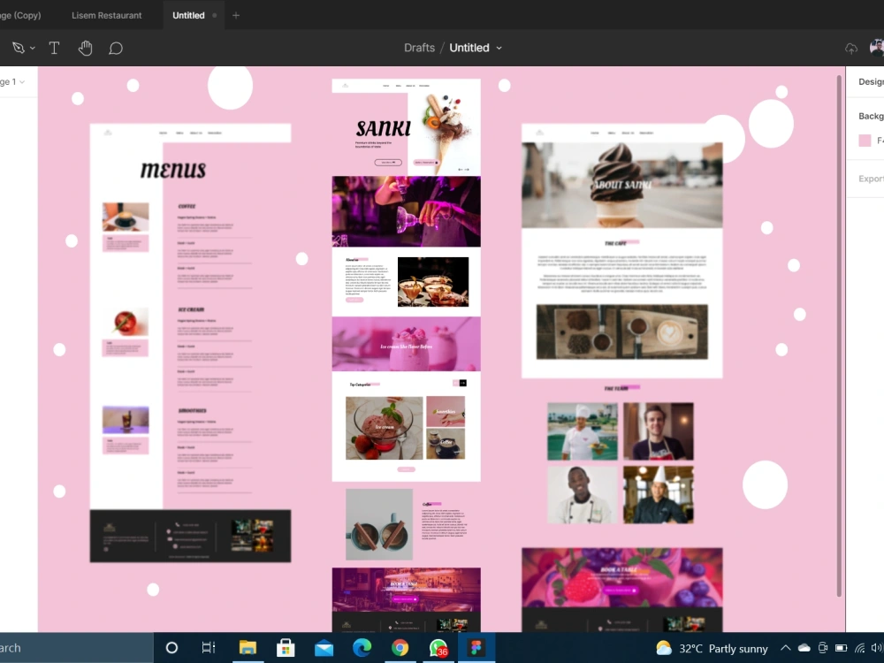This screenshot has width=884, height=663.
Task: Add a new tab with plus
Action: click(x=236, y=15)
